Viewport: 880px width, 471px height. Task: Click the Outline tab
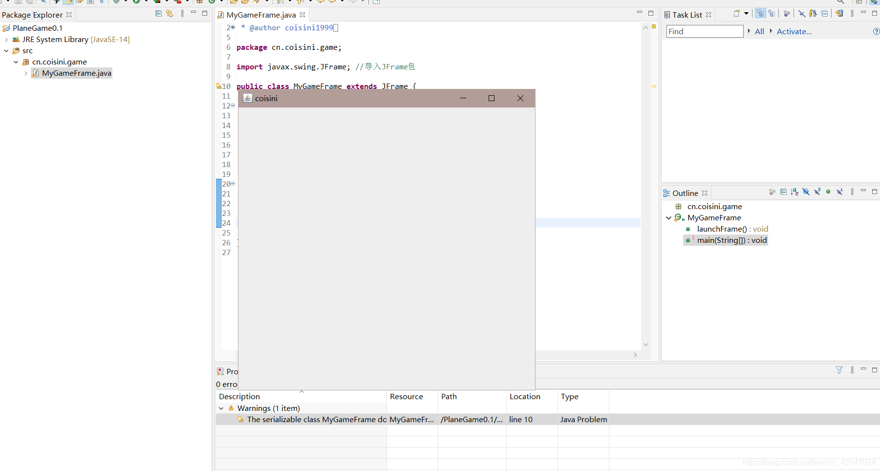click(x=685, y=193)
